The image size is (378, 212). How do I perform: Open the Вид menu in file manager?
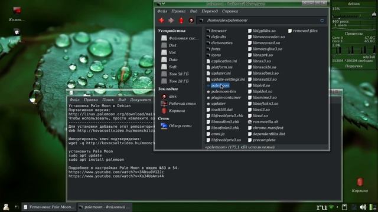click(193, 11)
